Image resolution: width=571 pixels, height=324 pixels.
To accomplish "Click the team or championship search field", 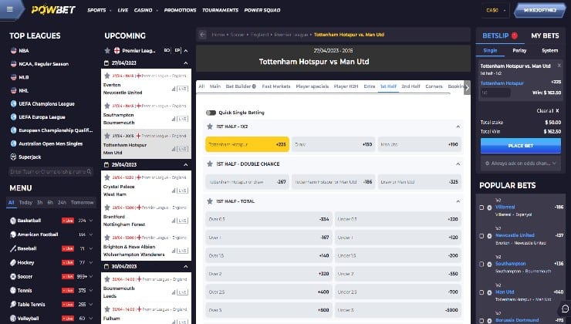I will click(x=51, y=171).
